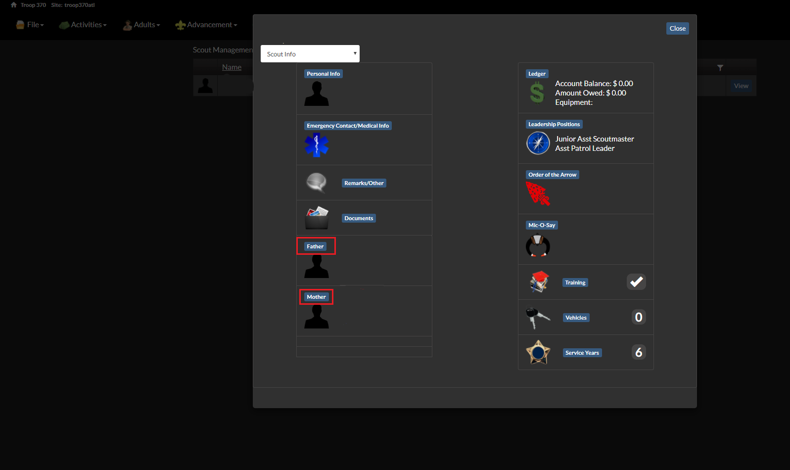Viewport: 790px width, 470px height.
Task: Click the Vehicles count badge 0
Action: click(x=639, y=317)
